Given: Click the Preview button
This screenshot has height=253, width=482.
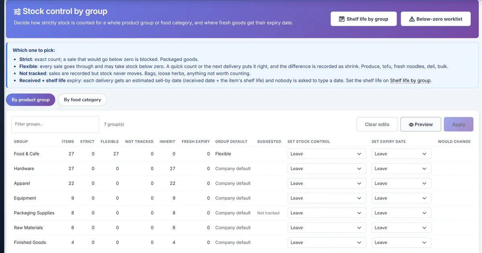Looking at the screenshot, I should (421, 124).
